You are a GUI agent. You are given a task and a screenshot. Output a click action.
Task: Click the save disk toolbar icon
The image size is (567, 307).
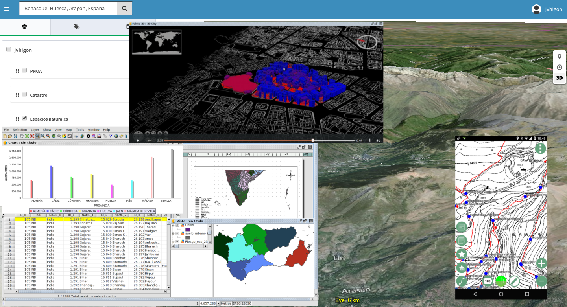(15, 136)
